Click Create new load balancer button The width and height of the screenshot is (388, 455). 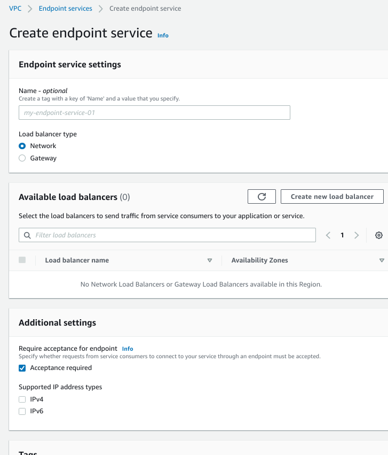click(332, 197)
